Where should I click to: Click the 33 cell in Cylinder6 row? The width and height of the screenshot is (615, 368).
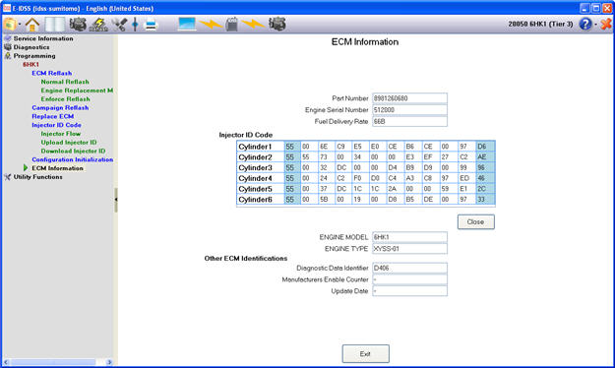coord(485,200)
